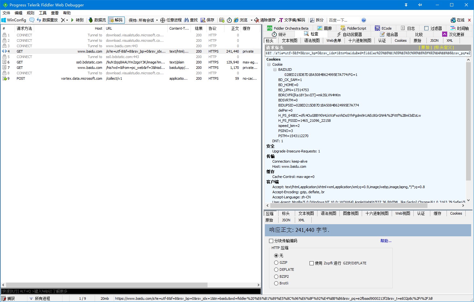Switch to the 日志 log tab
The image size is (474, 302).
click(408, 28)
